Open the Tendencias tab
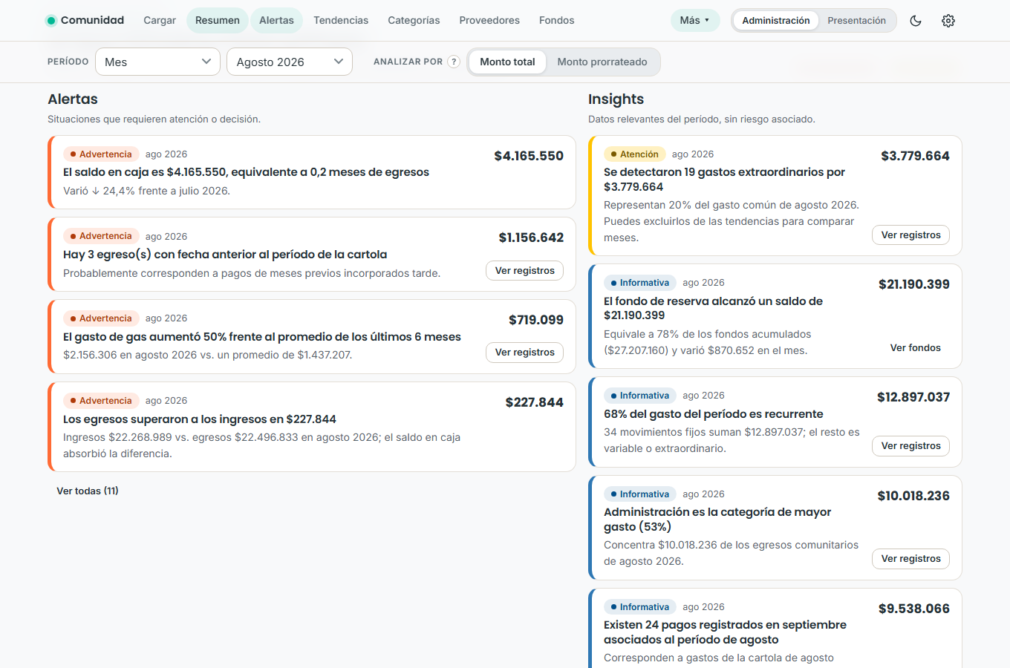 tap(341, 20)
